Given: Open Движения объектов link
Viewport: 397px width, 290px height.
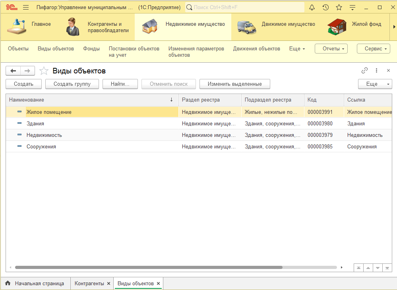Looking at the screenshot, I should point(256,48).
